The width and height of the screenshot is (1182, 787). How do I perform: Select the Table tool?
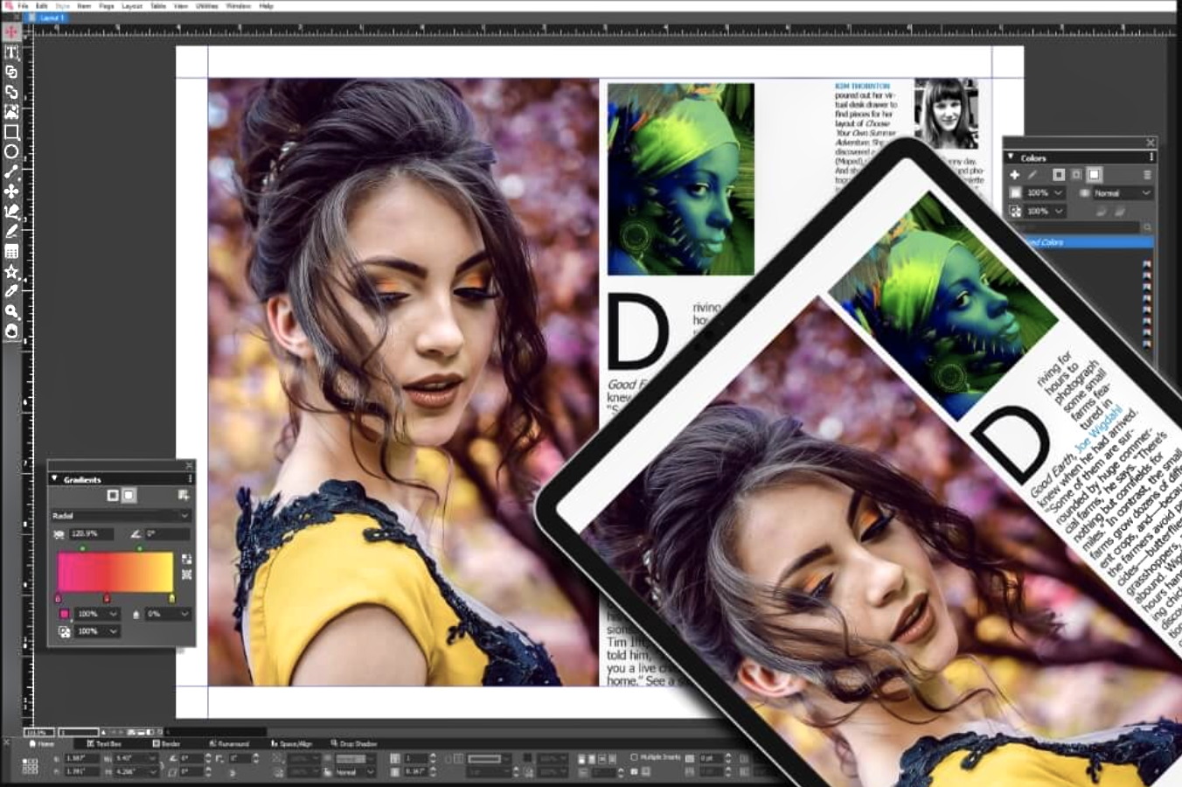coord(11,252)
